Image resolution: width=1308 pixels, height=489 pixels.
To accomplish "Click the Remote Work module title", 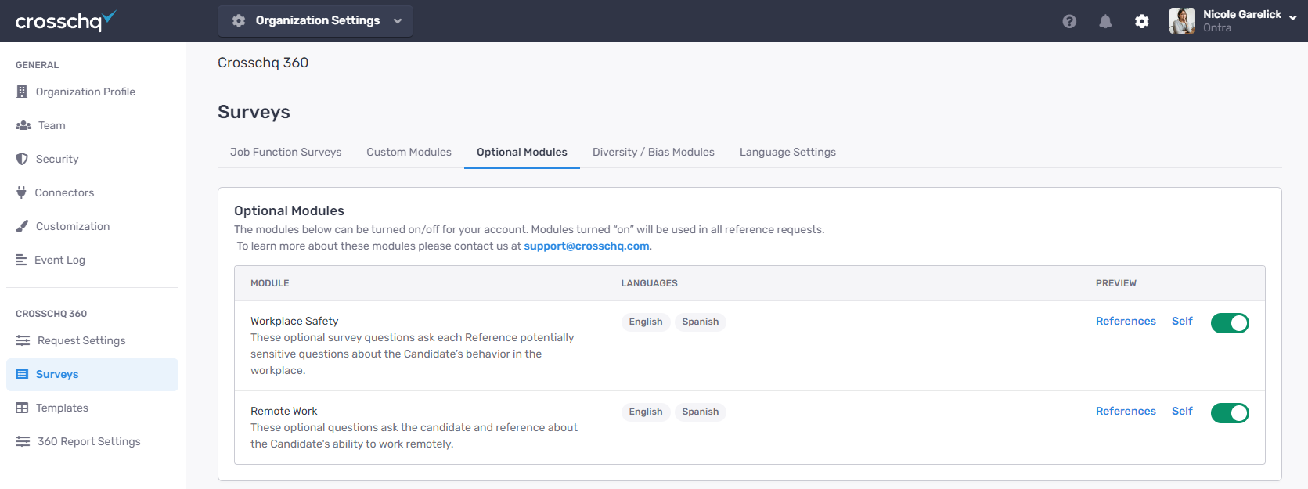I will coord(284,411).
